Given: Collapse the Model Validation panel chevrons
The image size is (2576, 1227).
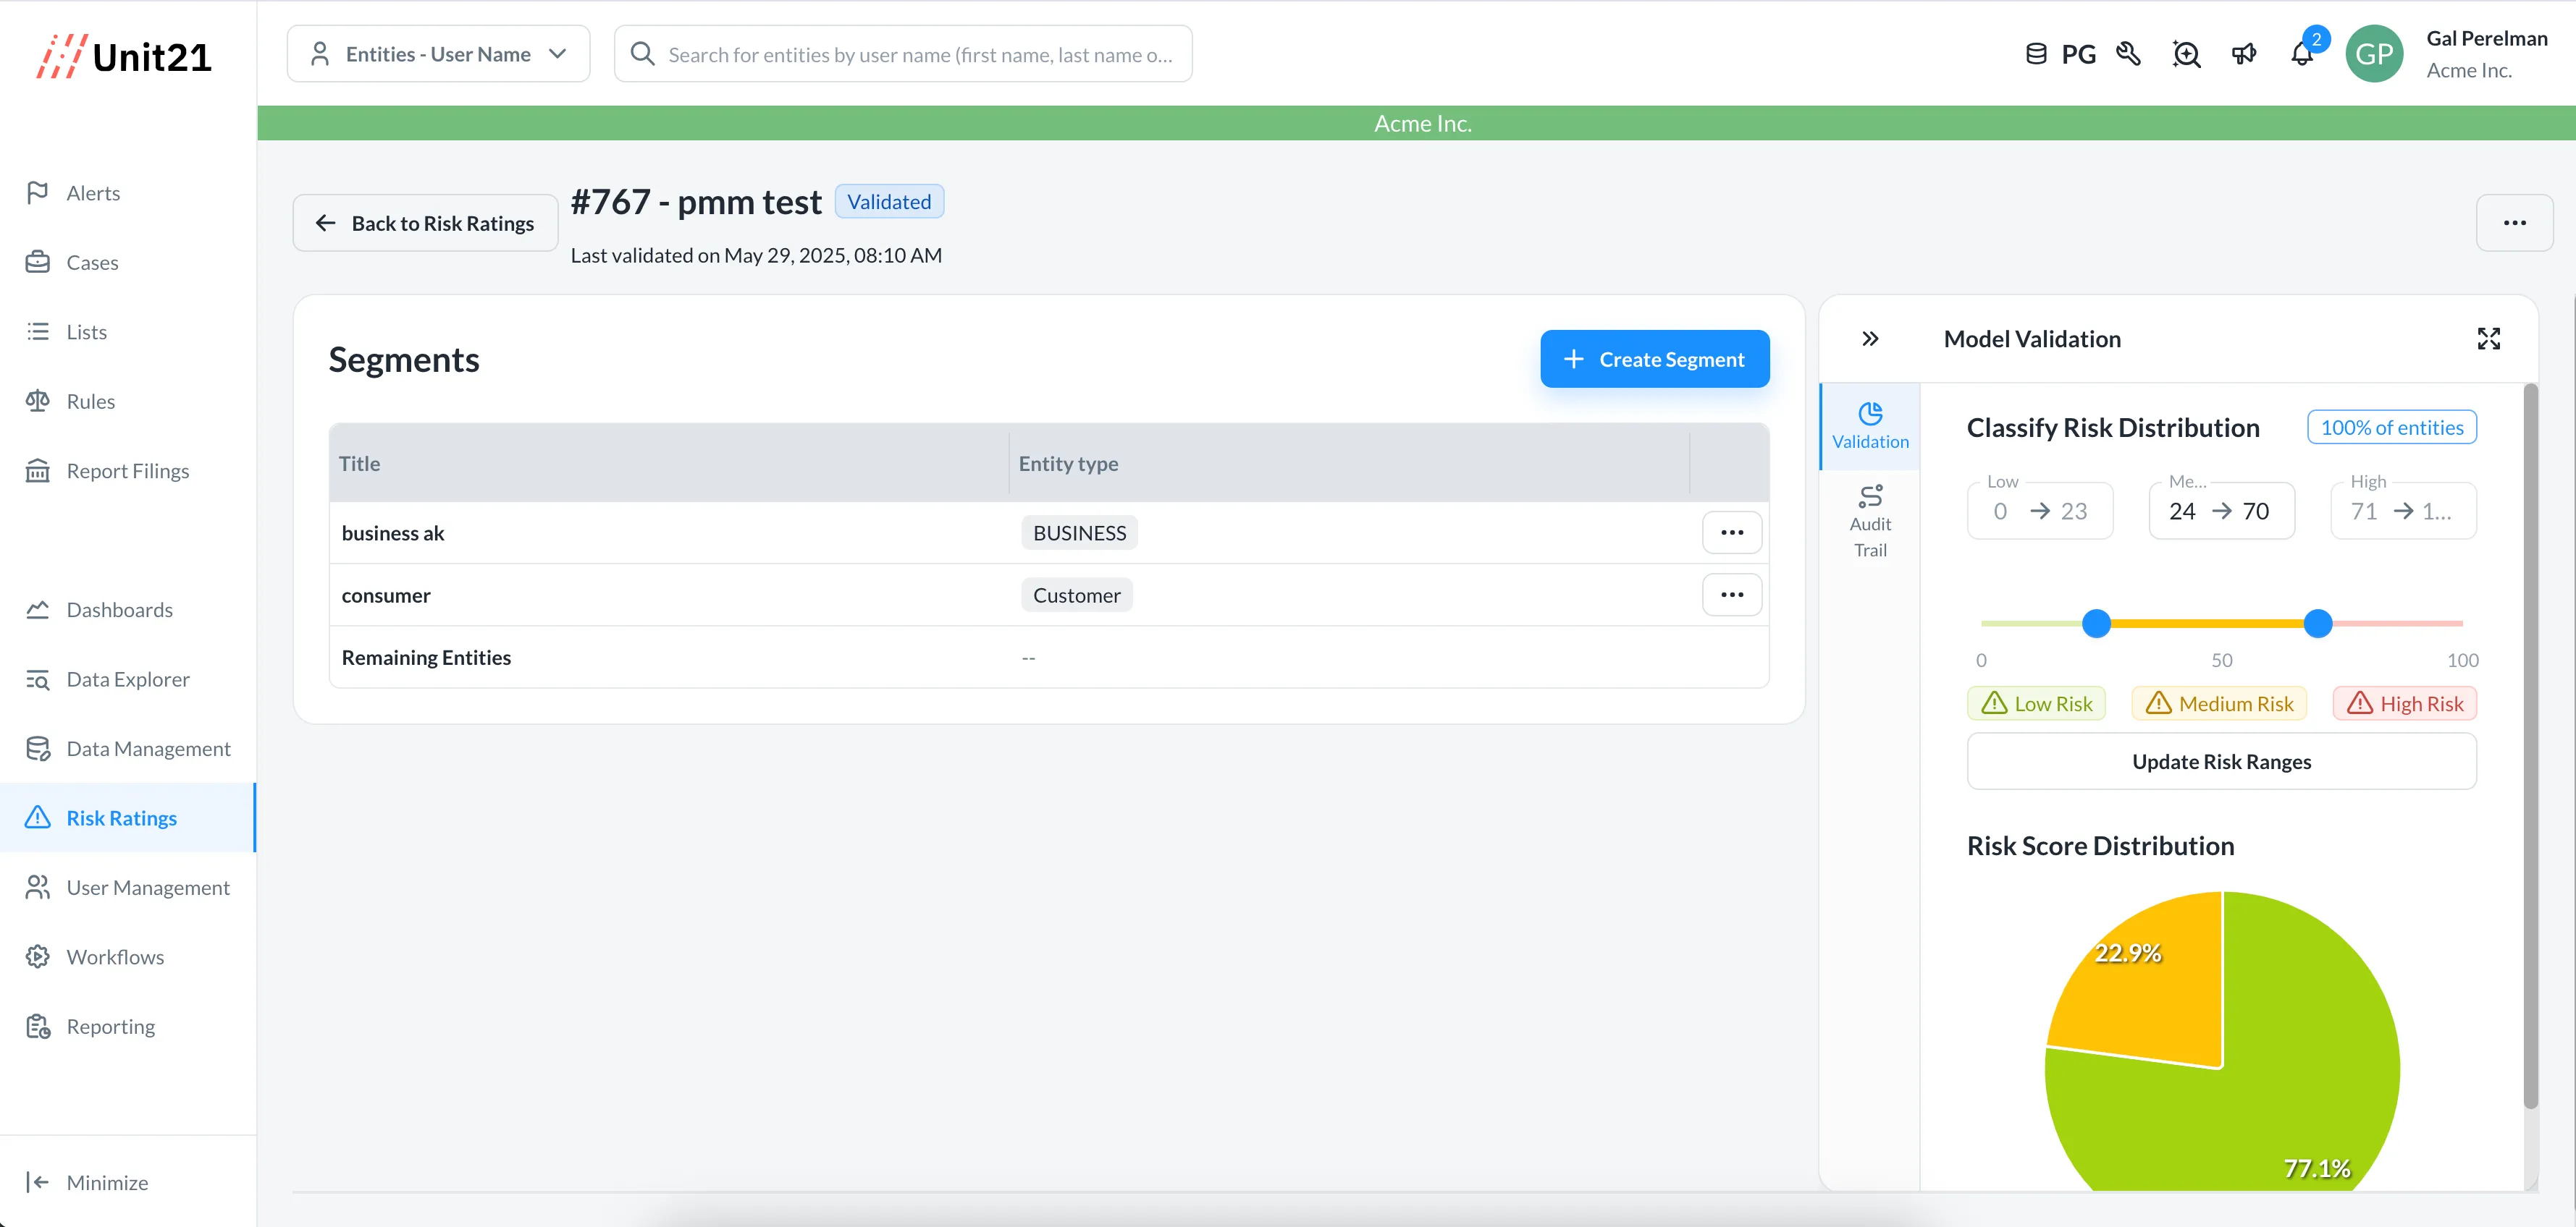Looking at the screenshot, I should tap(1870, 339).
